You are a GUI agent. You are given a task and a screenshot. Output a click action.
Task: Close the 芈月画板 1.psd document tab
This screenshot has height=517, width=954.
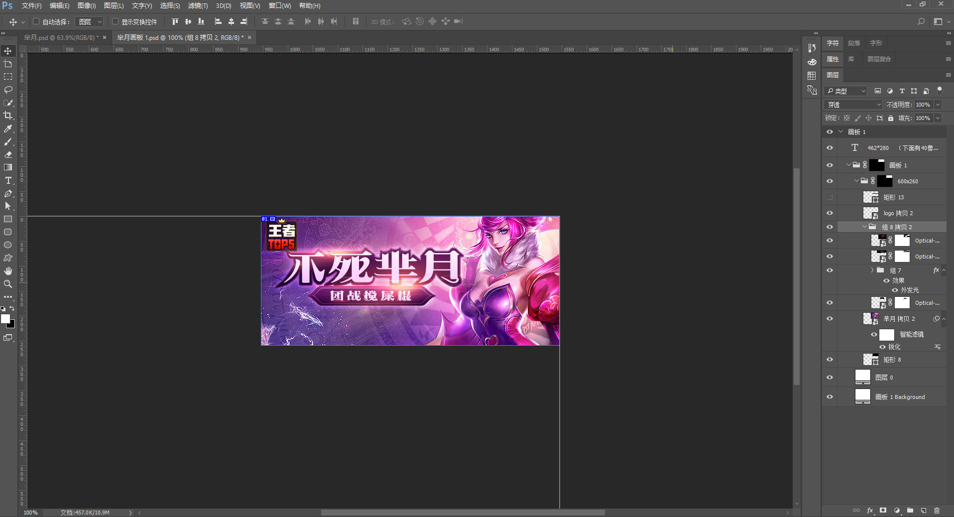pyautogui.click(x=249, y=37)
